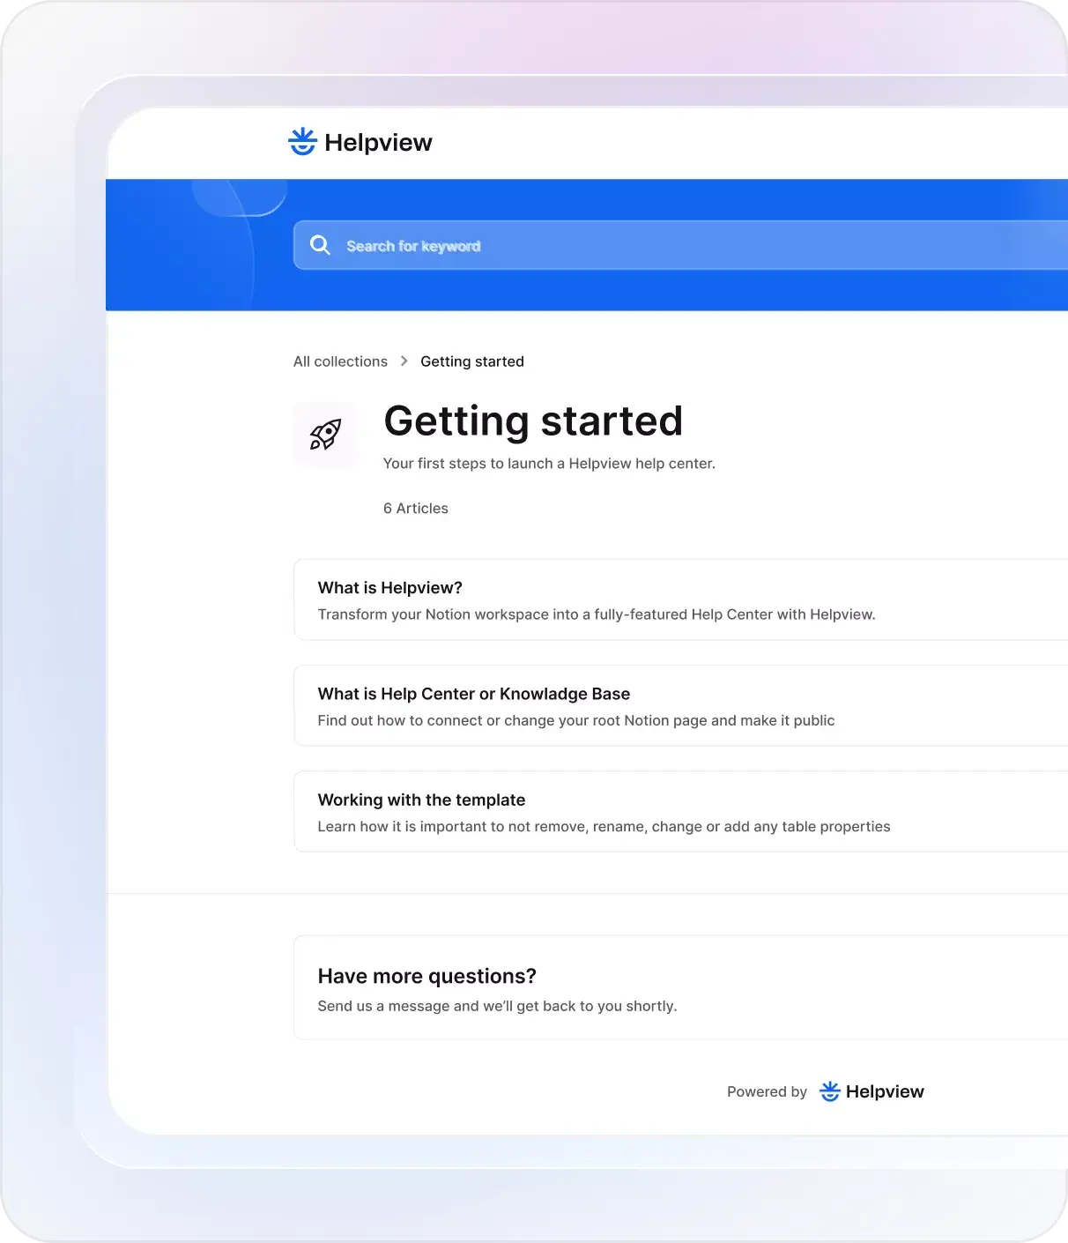This screenshot has height=1243, width=1068.
Task: Click the Helpview wordmark next to the logo
Action: click(x=378, y=141)
